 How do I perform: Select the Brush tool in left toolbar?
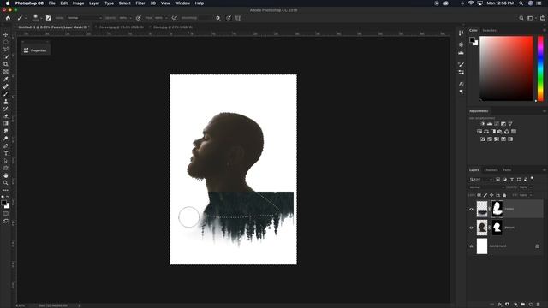6,93
